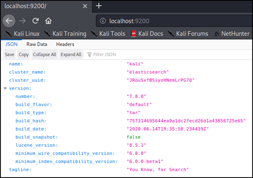253x178 pixels.
Task: Click the Save button in JSON toolbar
Action: [x=9, y=54]
